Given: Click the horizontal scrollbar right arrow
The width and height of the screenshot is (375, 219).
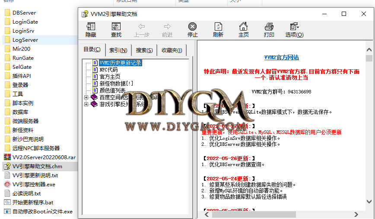Looking at the screenshot, I should [356, 214].
